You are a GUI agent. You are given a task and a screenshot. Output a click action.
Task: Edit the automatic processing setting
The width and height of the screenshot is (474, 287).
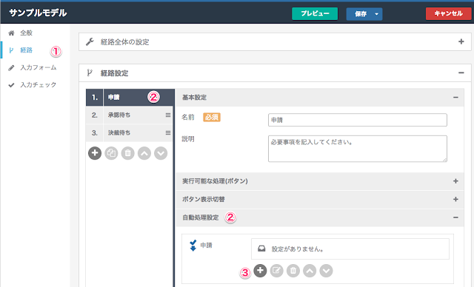click(x=276, y=271)
